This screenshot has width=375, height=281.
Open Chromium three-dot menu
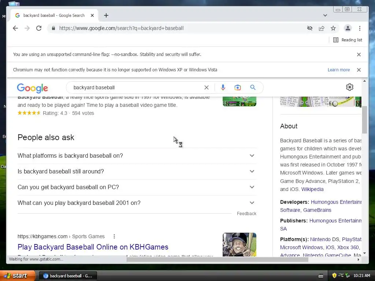(360, 28)
